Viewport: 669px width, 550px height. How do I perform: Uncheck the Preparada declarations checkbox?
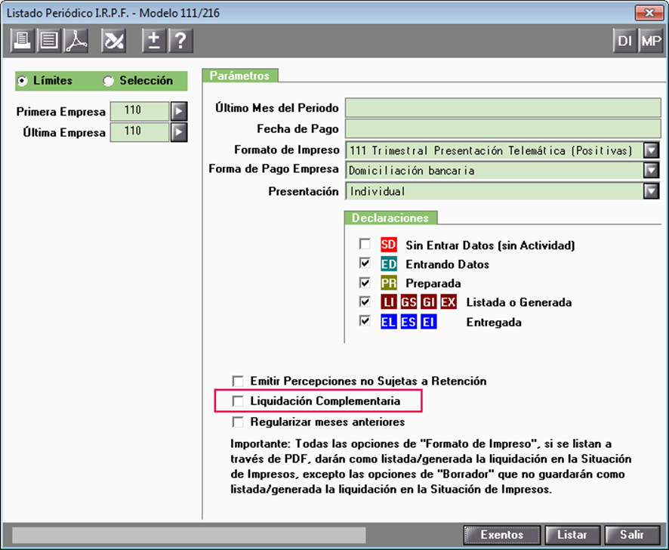365,283
